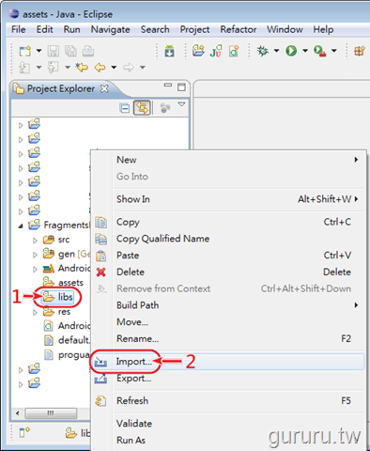Open the Run button dropdown arrow
370x451 pixels.
click(305, 51)
